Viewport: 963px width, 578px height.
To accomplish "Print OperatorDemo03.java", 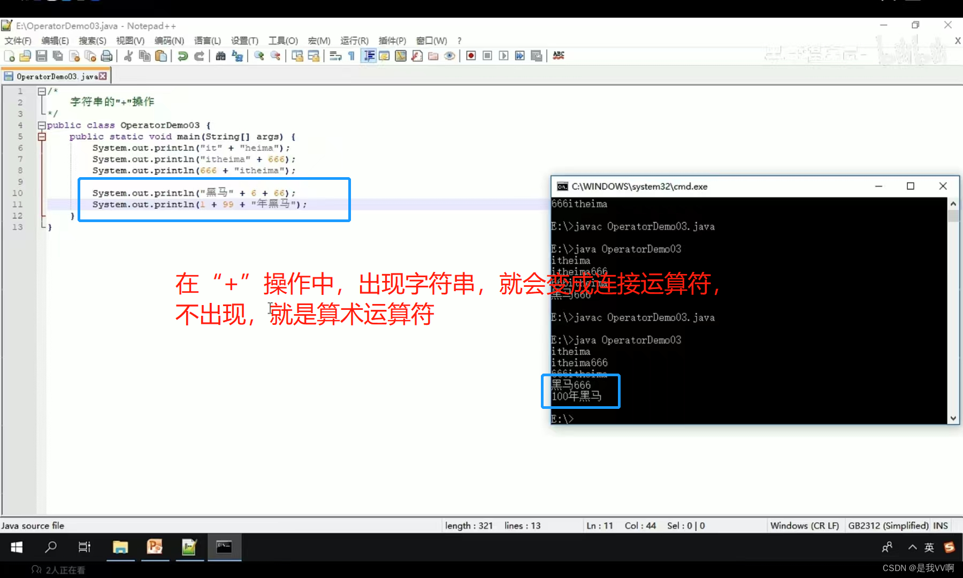I will pyautogui.click(x=106, y=56).
